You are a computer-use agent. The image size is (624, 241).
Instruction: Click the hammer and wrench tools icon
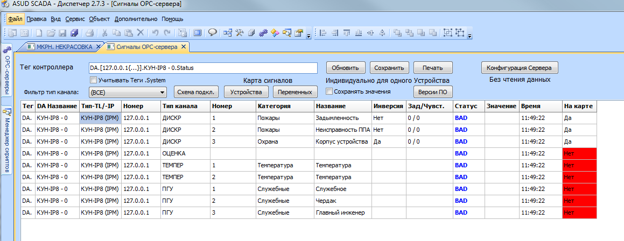240,33
